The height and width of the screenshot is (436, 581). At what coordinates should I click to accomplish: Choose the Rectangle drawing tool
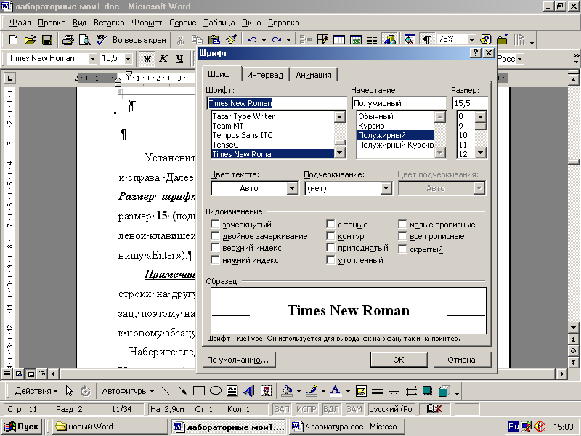(199, 391)
